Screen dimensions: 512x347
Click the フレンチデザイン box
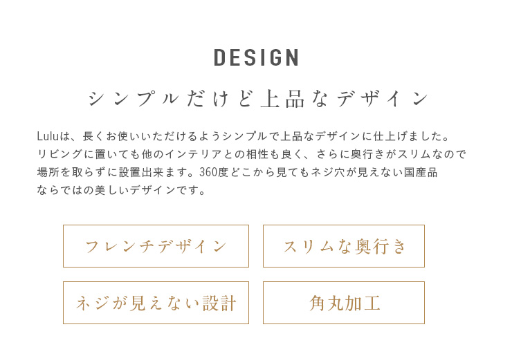[156, 246]
